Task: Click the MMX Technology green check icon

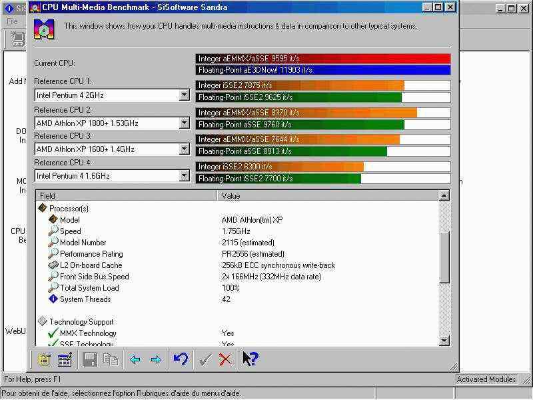Action: pyautogui.click(x=53, y=333)
